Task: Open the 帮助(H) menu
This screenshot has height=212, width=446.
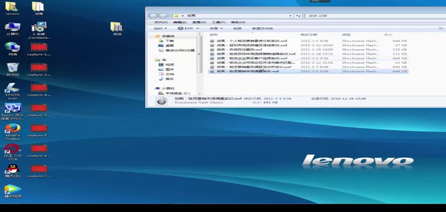Action: click(238, 22)
